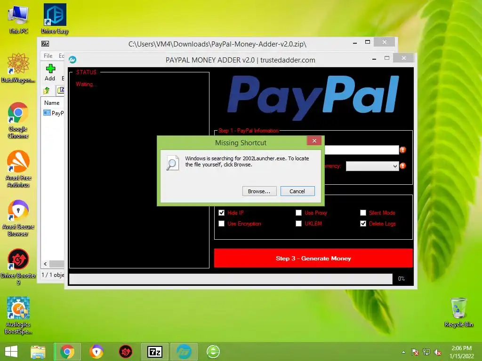
Task: Click the "1 / 1 obje" status bar text
Action: pos(53,275)
